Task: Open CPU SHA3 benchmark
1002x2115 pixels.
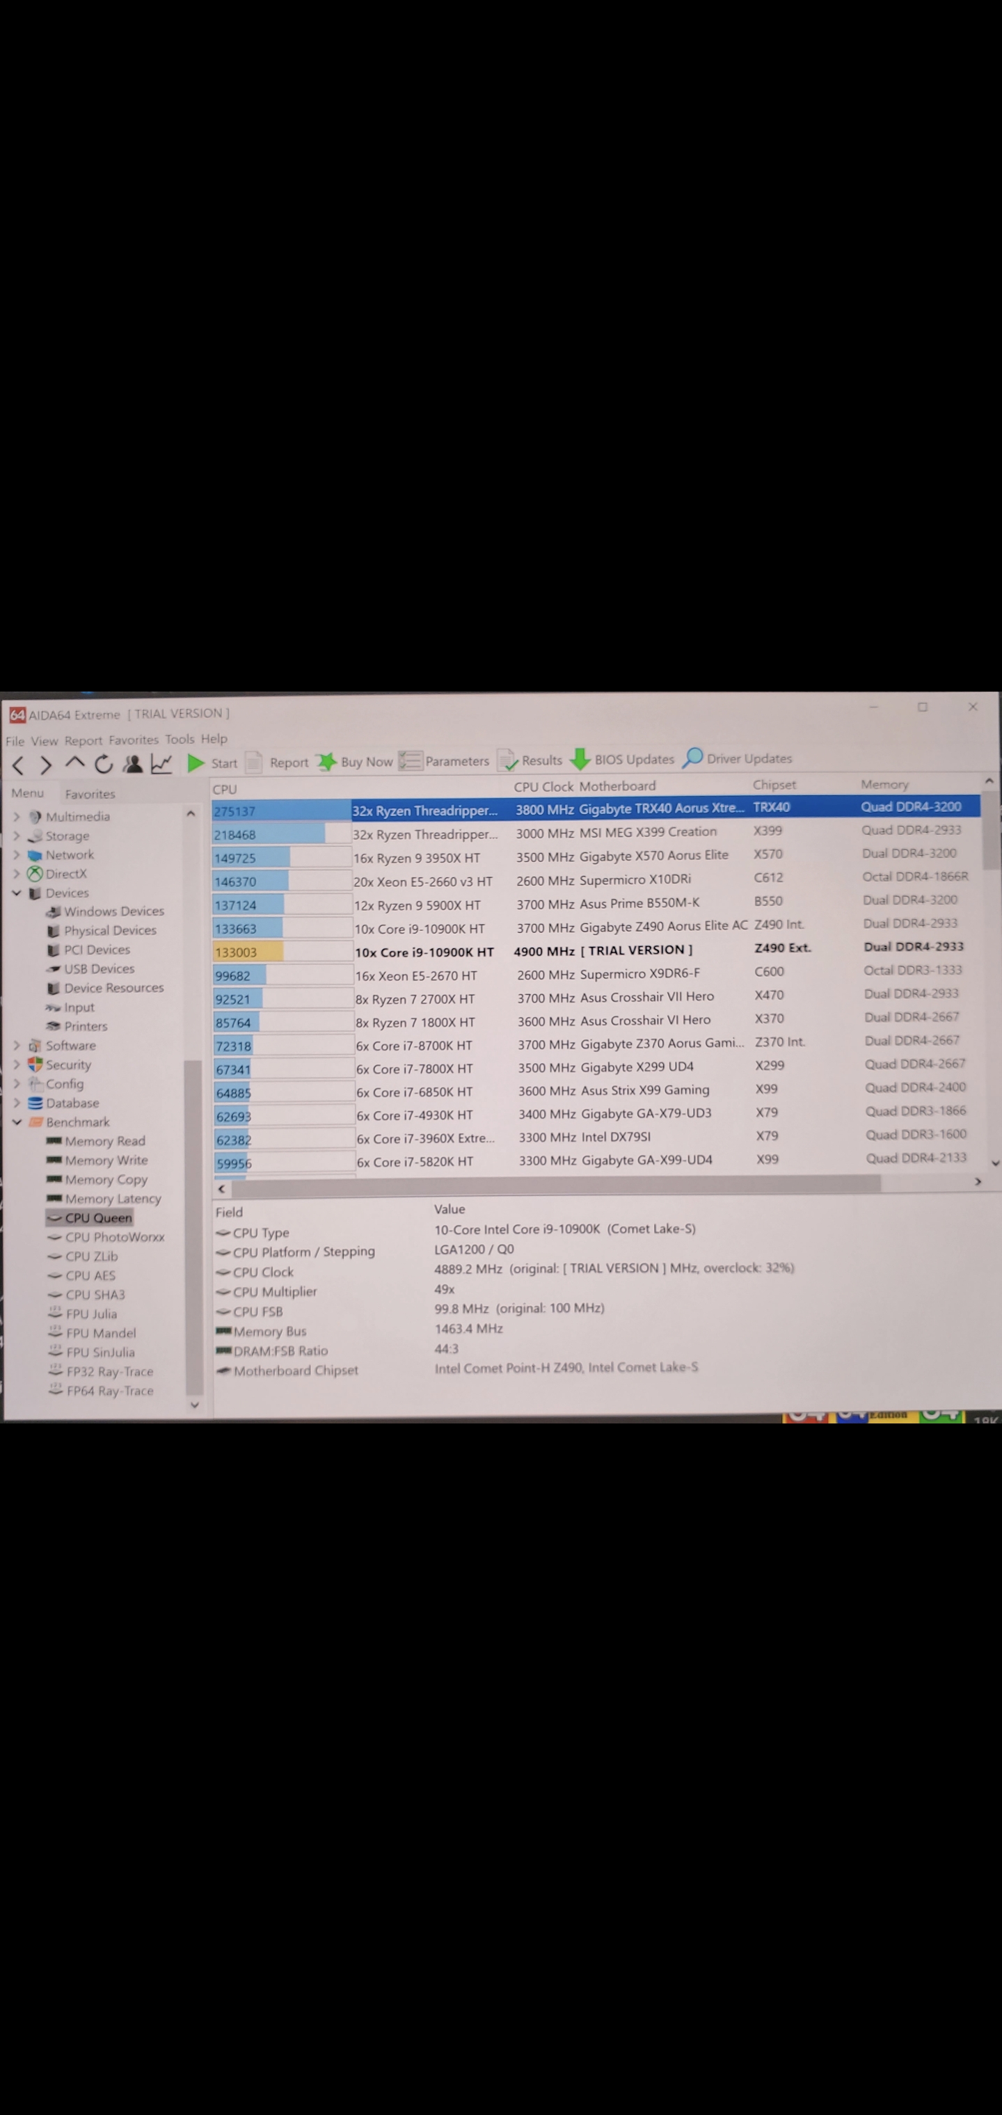Action: 86,1295
